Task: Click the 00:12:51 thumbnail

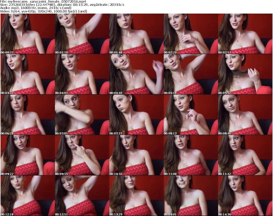Action: click(82, 196)
